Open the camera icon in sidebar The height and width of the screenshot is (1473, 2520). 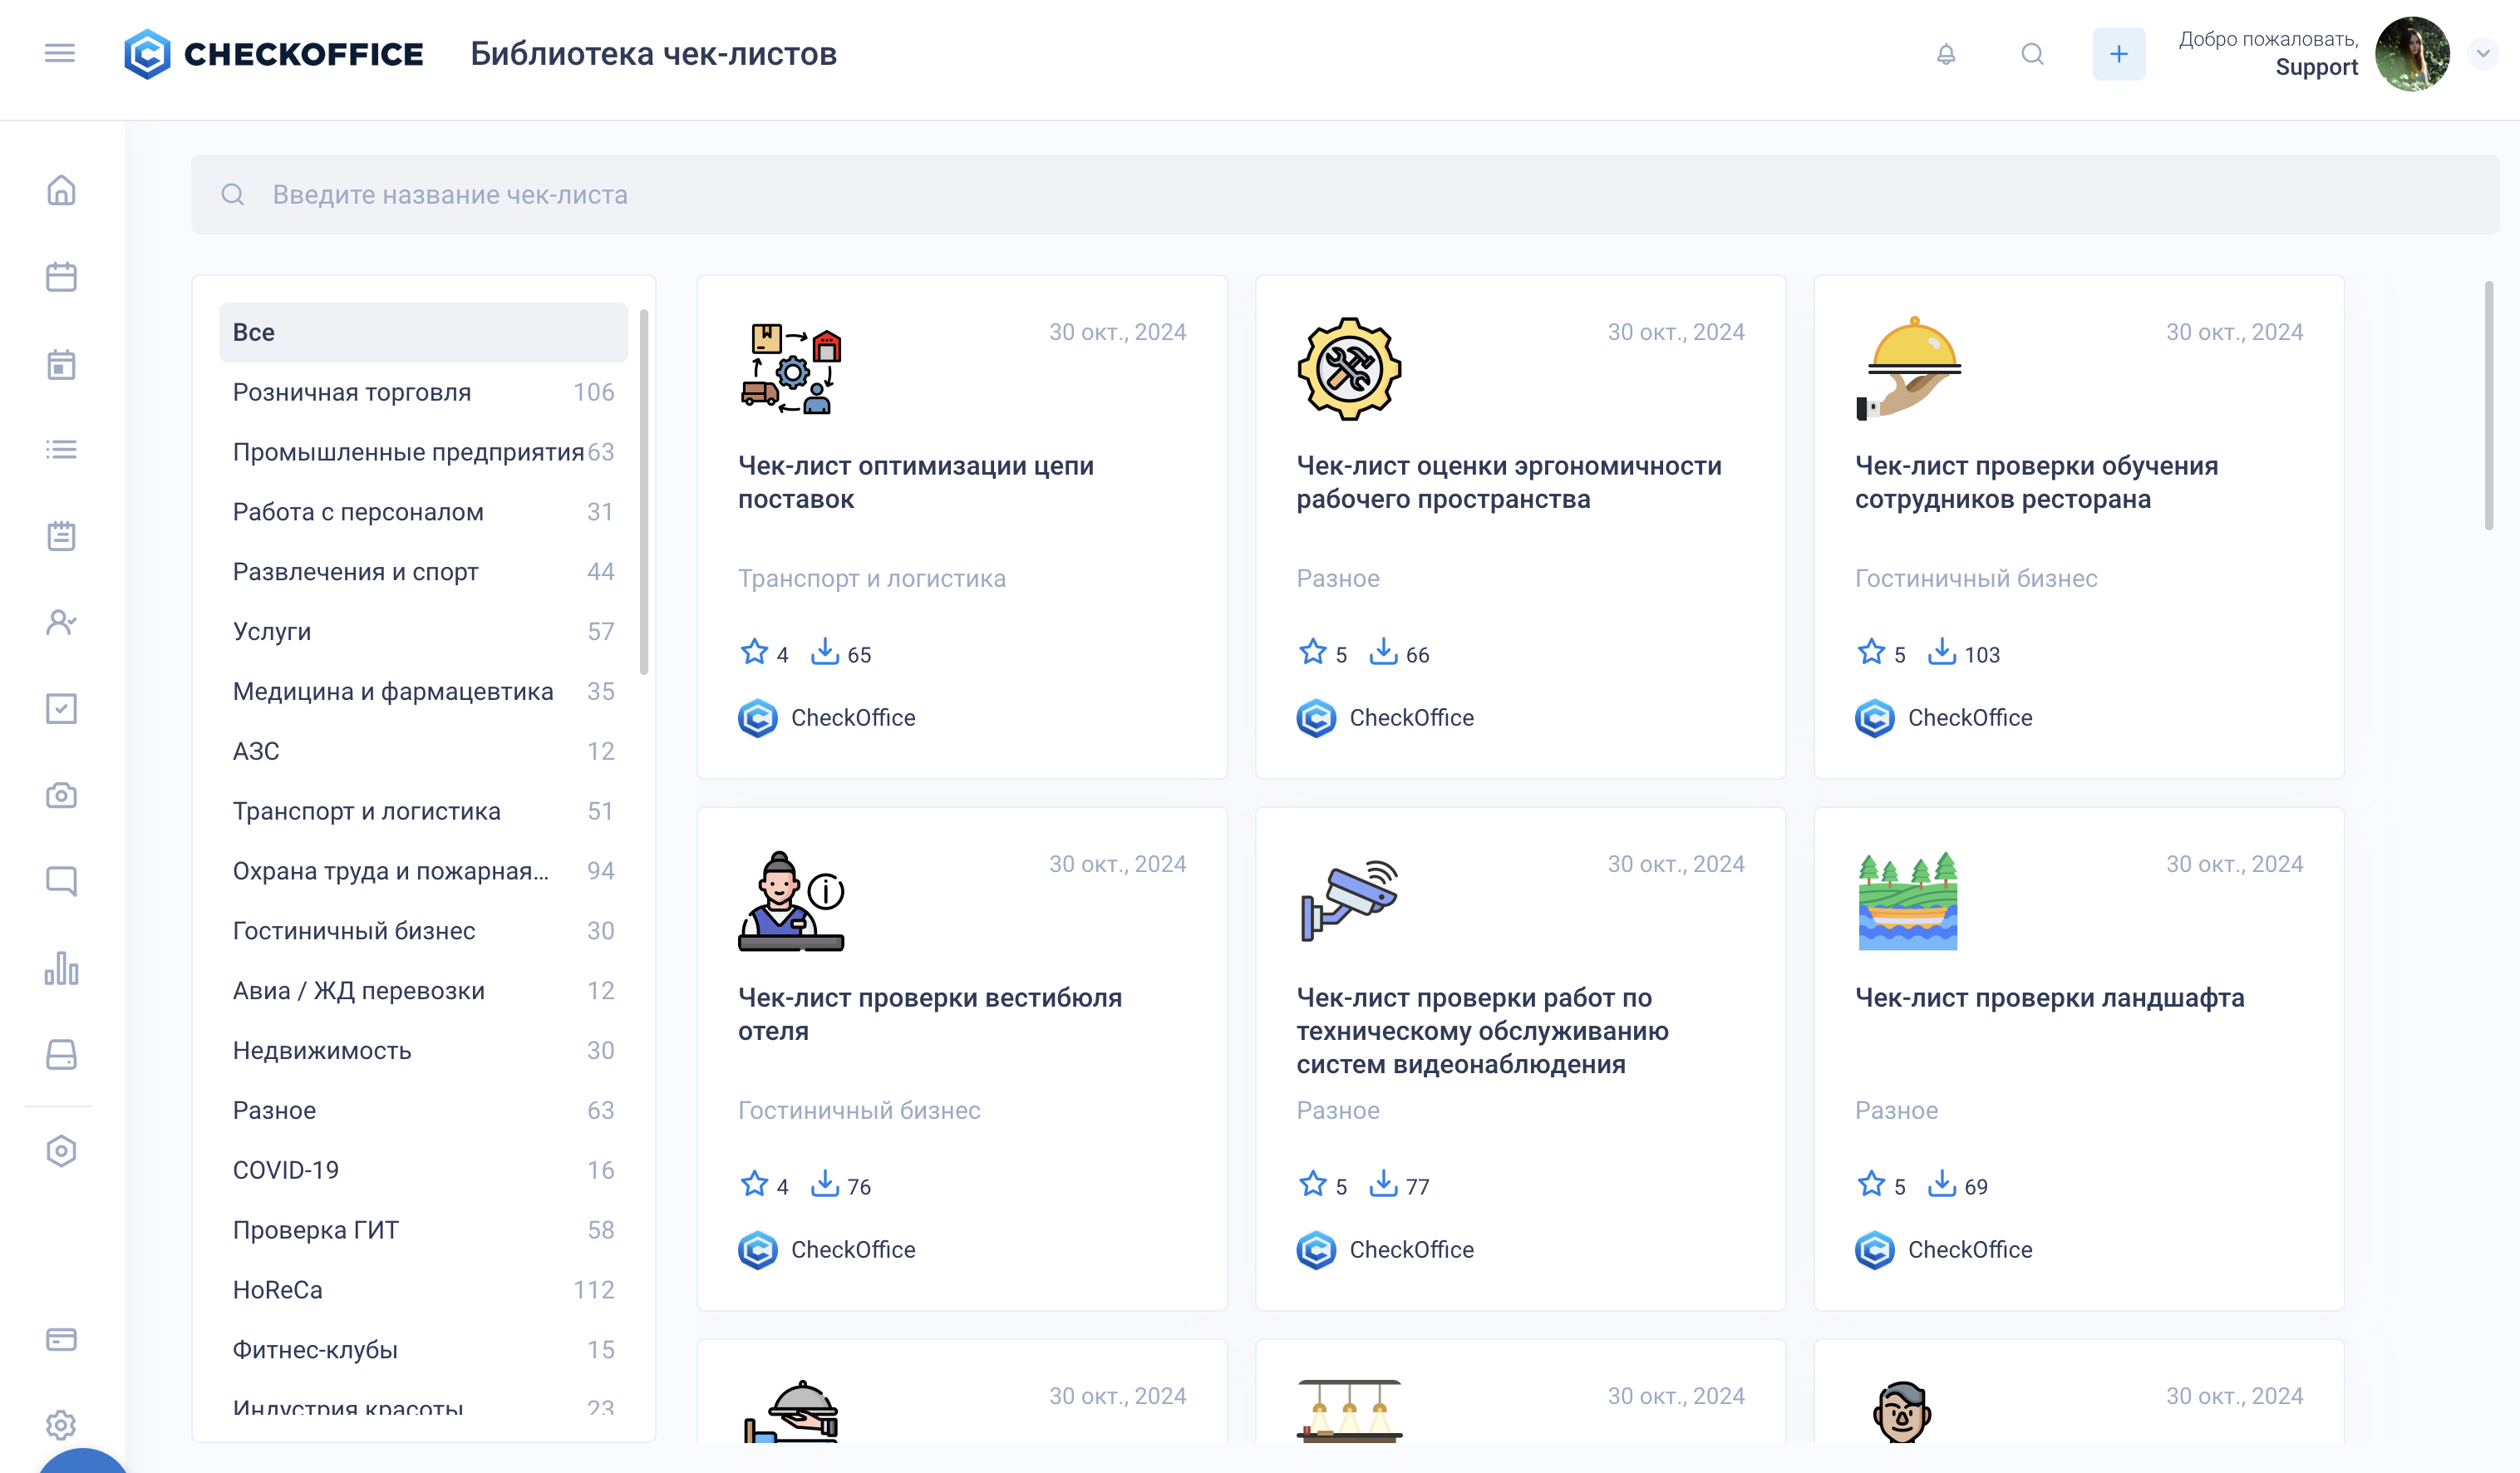tap(61, 796)
